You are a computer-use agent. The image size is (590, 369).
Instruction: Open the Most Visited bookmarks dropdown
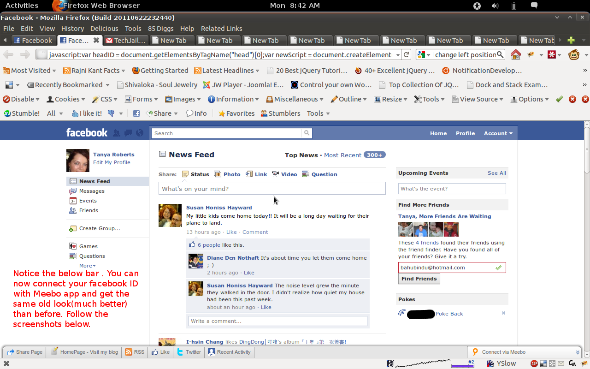(x=29, y=71)
